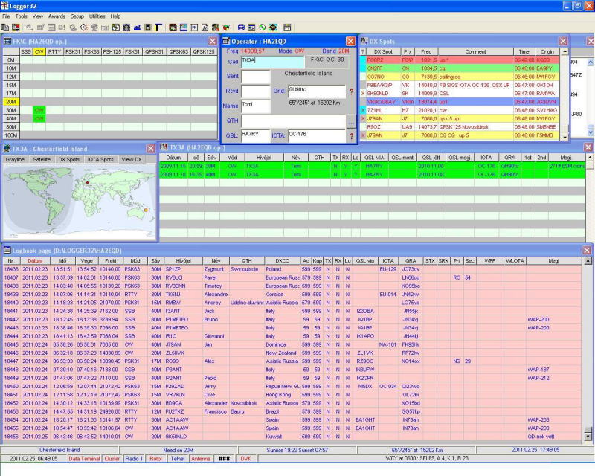Toggle Data Terminal in the status bar
This screenshot has width=595, height=476.
(84, 459)
